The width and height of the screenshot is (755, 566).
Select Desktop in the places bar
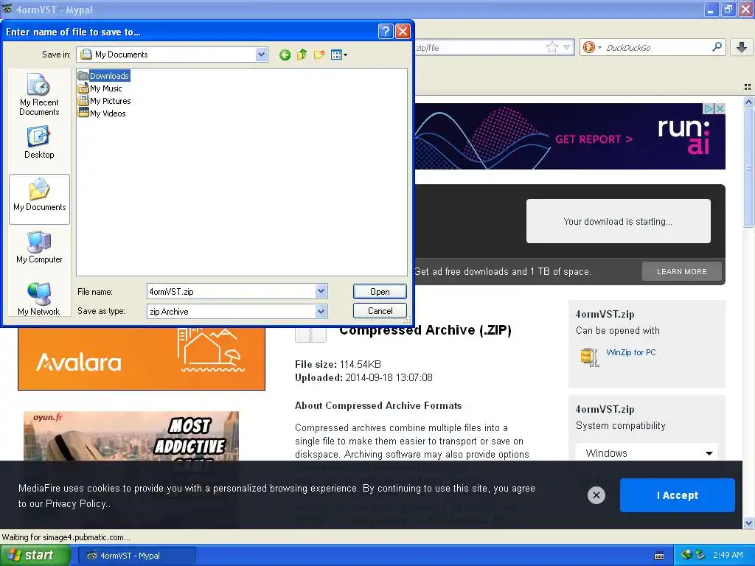click(x=39, y=142)
